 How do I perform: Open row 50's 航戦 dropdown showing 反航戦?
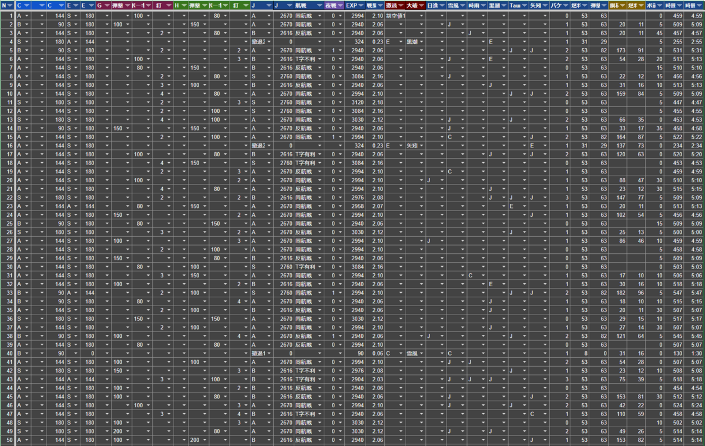(x=319, y=440)
